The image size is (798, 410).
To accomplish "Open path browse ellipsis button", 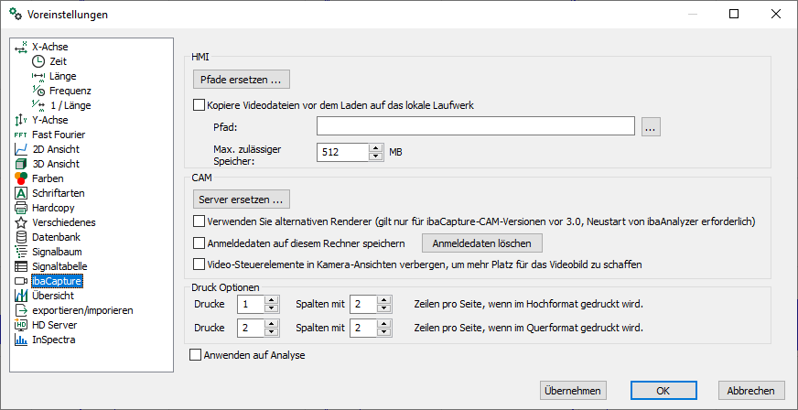I will [650, 127].
